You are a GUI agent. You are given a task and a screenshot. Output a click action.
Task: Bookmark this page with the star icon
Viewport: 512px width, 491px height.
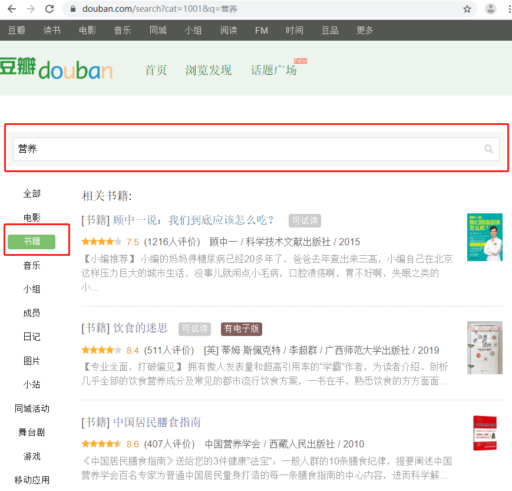(x=467, y=9)
